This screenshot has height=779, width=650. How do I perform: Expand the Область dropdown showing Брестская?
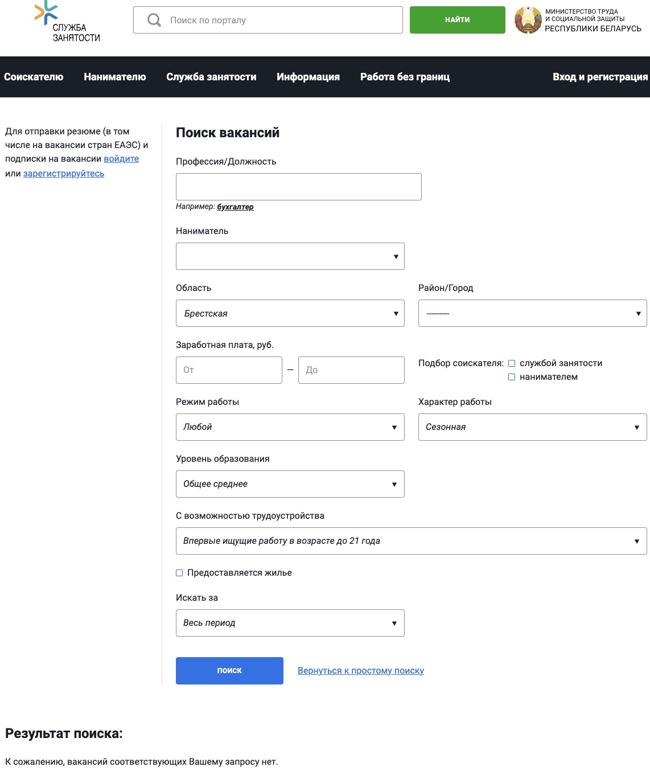pos(290,313)
